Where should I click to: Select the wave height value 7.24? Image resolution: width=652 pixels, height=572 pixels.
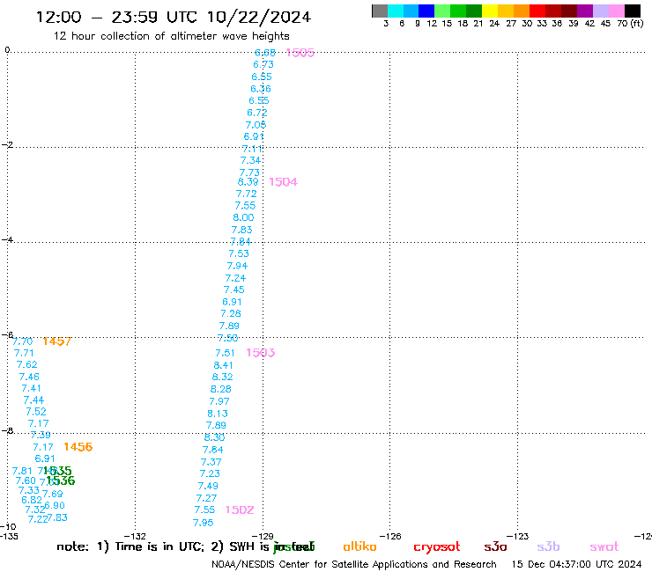point(235,278)
